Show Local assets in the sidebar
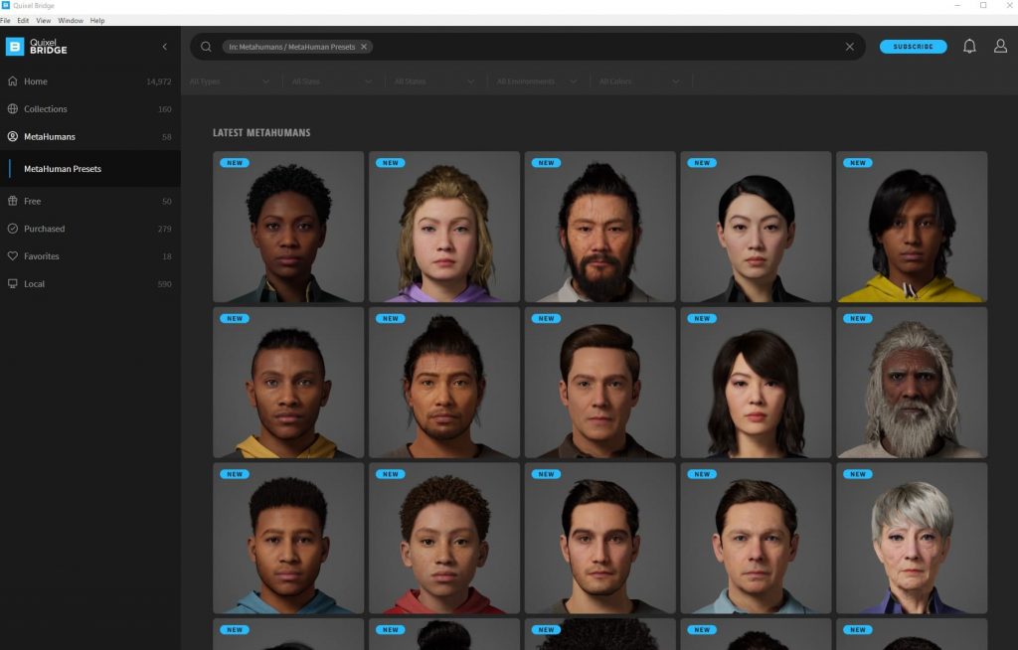Viewport: 1018px width, 650px height. (35, 284)
